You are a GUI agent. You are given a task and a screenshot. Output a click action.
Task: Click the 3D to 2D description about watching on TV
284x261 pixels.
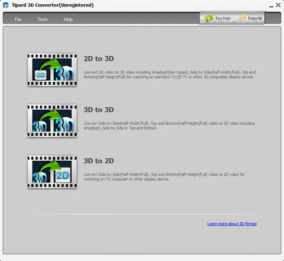point(163,176)
